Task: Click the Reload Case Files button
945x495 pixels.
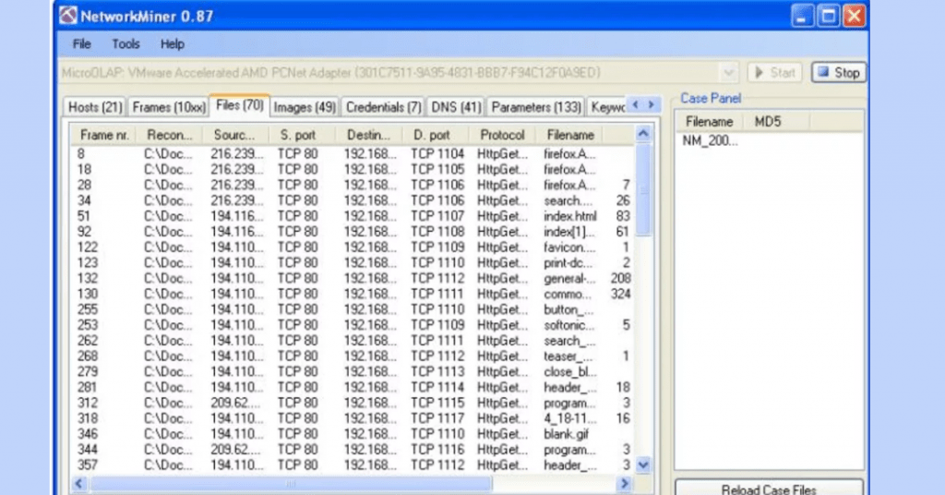Action: [769, 489]
